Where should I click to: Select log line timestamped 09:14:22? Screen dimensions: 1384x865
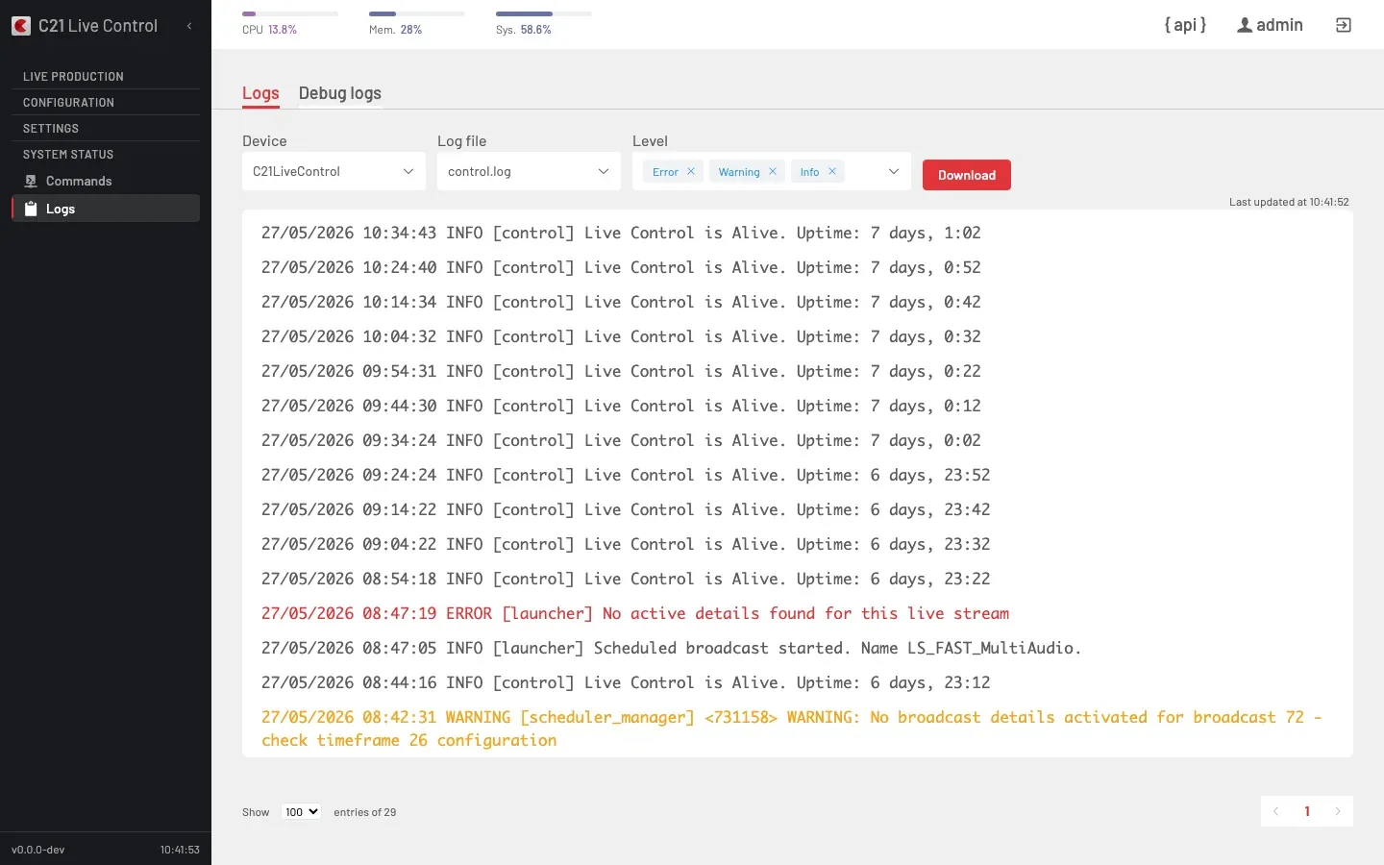coord(626,509)
